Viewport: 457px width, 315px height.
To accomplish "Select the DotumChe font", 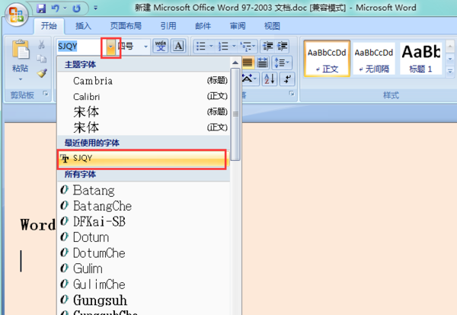I will pyautogui.click(x=143, y=252).
